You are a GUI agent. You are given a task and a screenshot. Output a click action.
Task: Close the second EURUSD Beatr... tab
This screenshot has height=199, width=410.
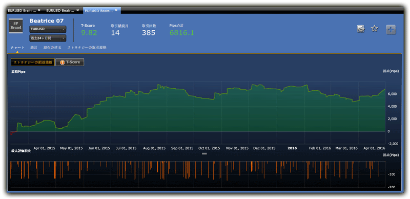point(77,10)
